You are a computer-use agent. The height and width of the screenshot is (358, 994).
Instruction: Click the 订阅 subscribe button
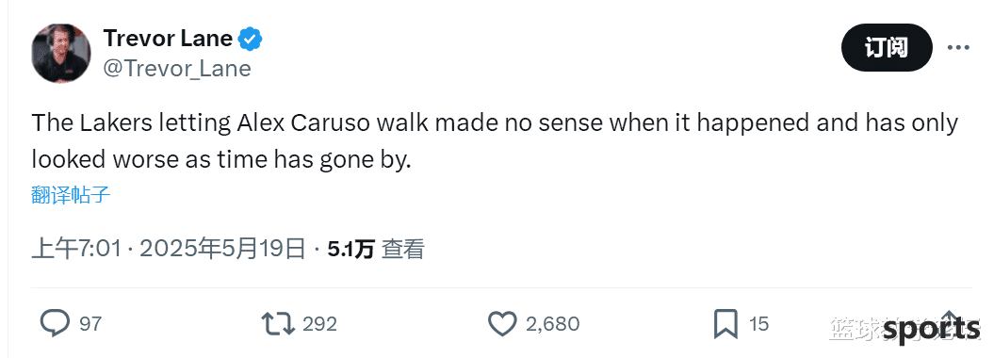click(887, 47)
